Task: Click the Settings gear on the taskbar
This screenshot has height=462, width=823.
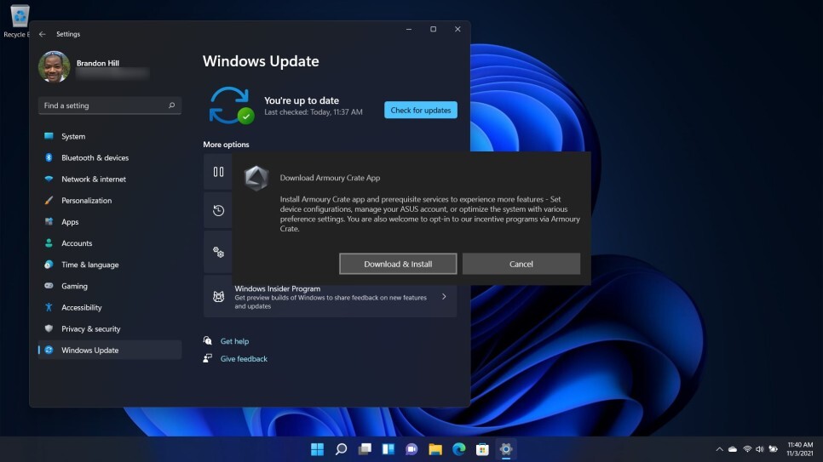Action: click(x=506, y=449)
